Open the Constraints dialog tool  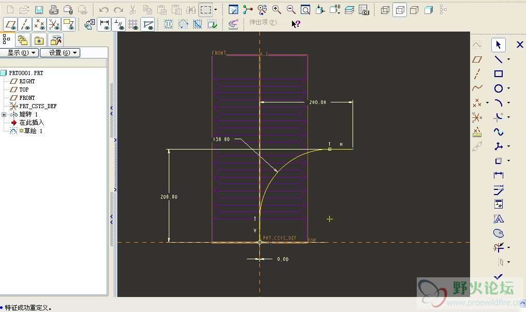coord(499,204)
